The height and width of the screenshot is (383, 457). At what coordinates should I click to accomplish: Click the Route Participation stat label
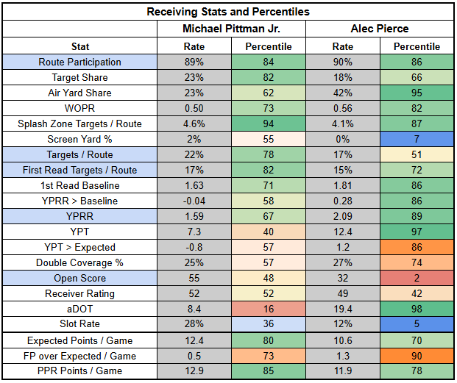click(80, 62)
